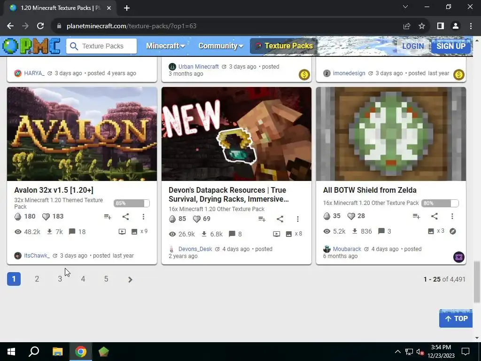Click diamond icon on BOTW Shield card
Viewport: 481px width, 361px height.
pyautogui.click(x=327, y=216)
